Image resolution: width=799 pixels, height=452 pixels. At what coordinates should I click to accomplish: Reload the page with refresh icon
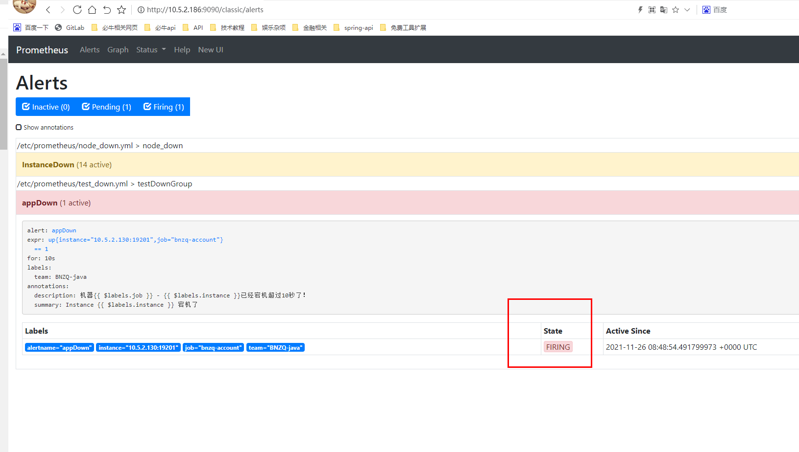(x=77, y=10)
